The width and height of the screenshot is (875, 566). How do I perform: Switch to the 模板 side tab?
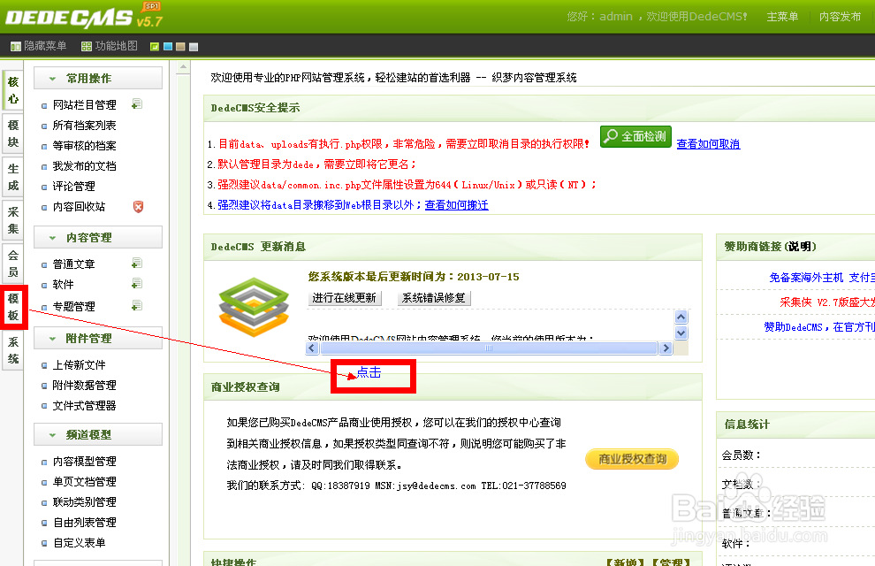[13, 307]
